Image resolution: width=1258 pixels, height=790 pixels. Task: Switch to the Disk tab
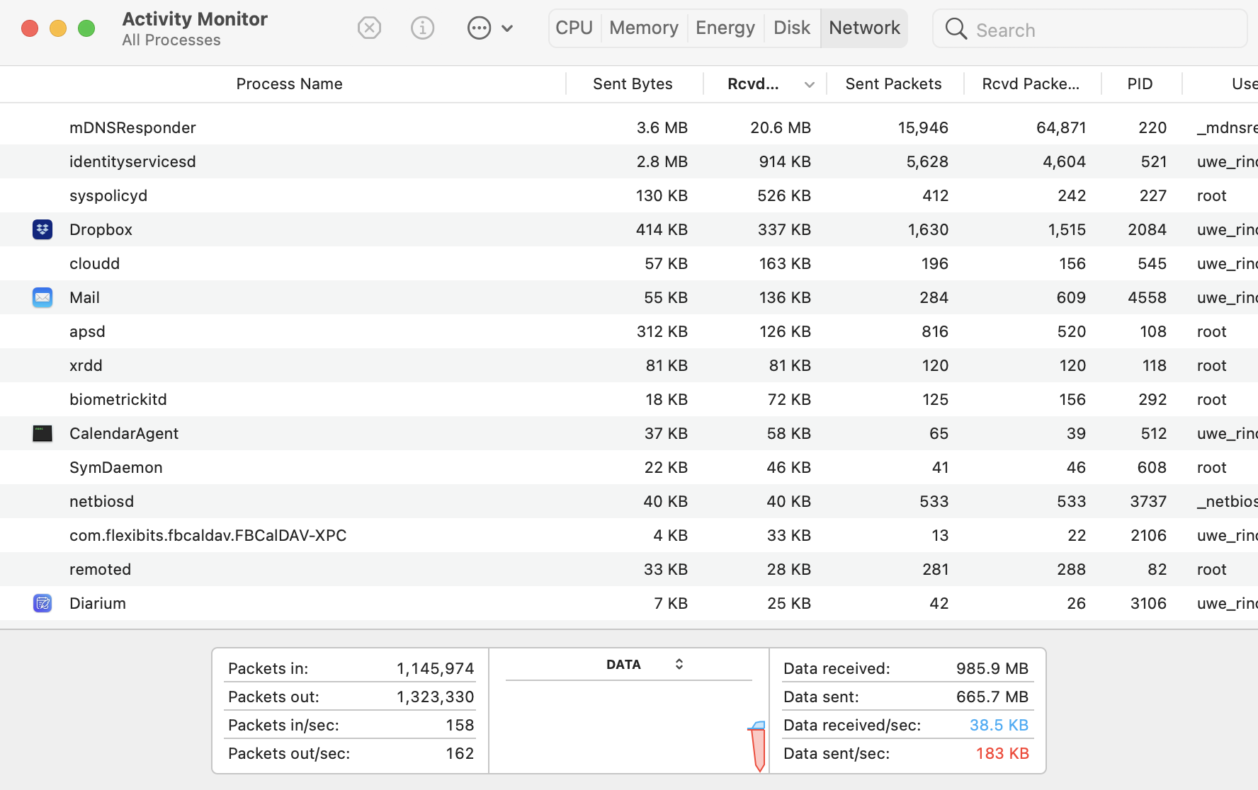pos(792,28)
